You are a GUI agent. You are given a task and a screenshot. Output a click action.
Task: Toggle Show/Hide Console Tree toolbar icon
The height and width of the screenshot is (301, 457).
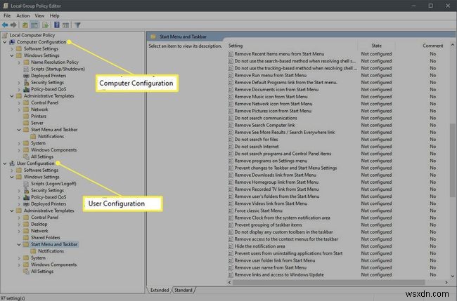pyautogui.click(x=34, y=25)
